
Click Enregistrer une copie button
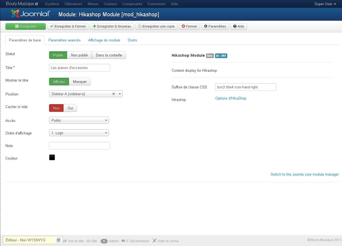[x=156, y=26]
